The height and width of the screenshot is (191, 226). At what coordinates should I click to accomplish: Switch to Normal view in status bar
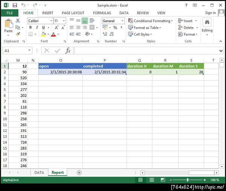click(x=140, y=180)
